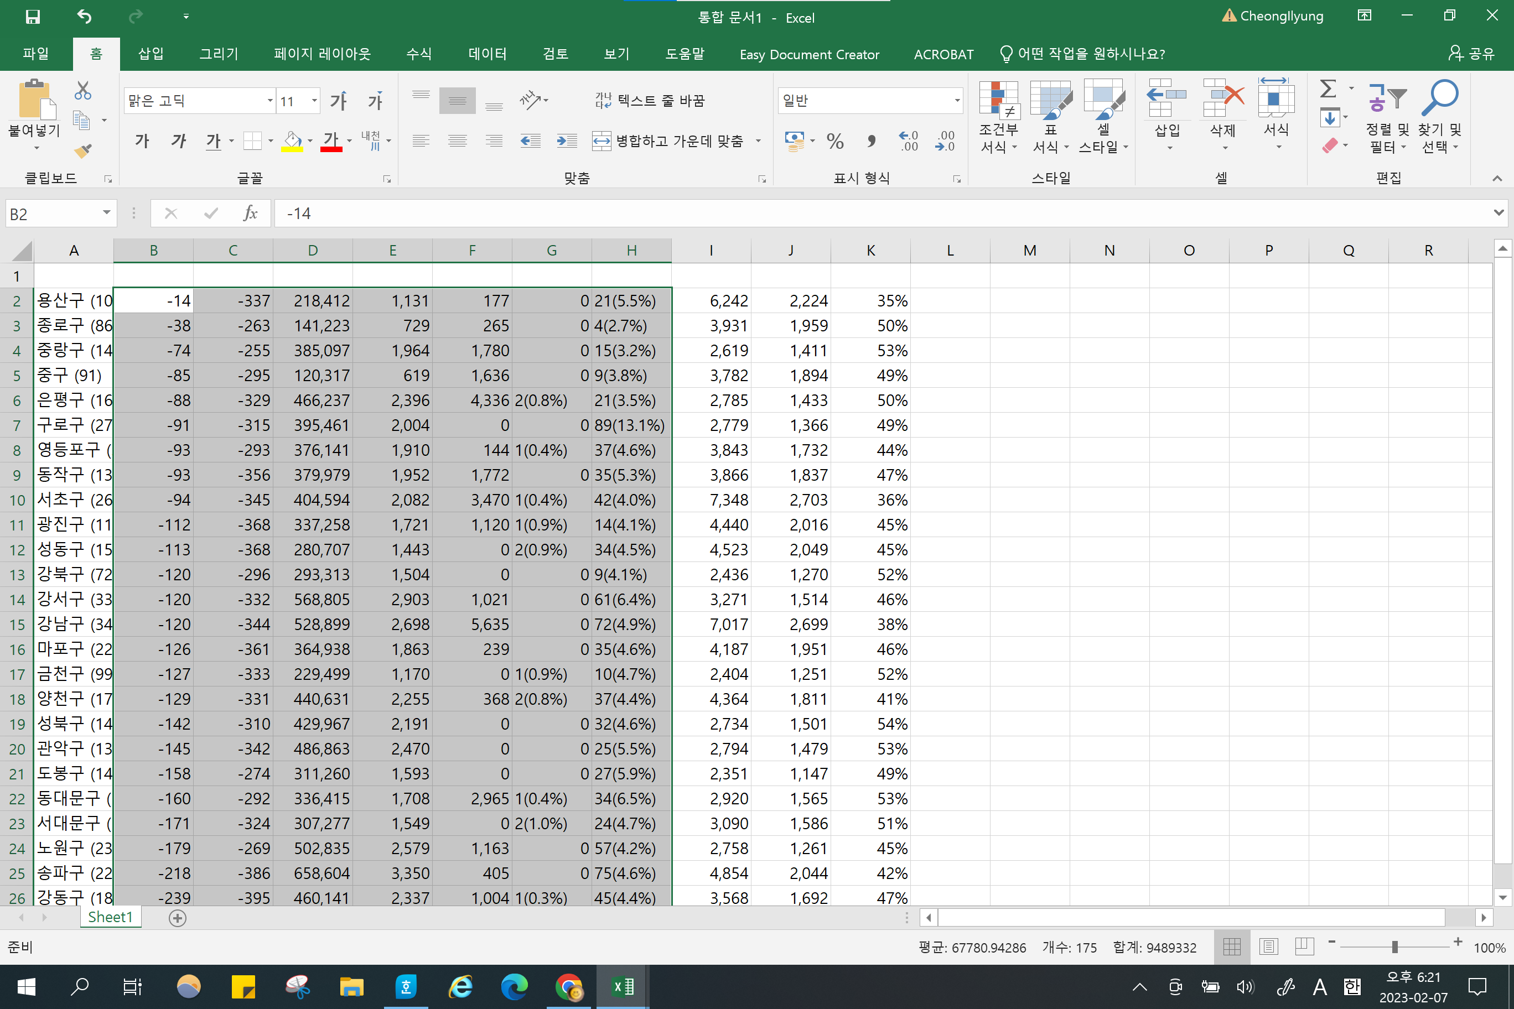
Task: Switch to the 삽입 ribbon tab
Action: (x=151, y=54)
